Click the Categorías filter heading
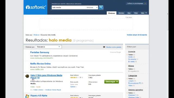This screenshot has width=174, height=98. [x=132, y=76]
